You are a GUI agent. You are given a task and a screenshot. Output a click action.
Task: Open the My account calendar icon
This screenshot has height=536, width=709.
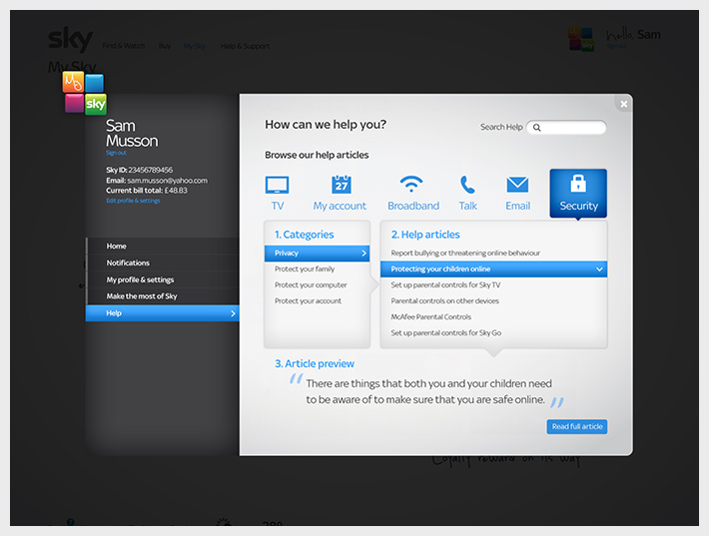tap(341, 185)
